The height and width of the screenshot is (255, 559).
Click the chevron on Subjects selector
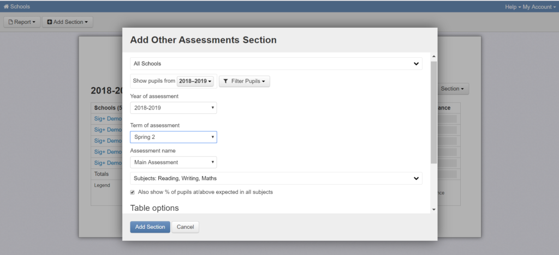pyautogui.click(x=415, y=179)
